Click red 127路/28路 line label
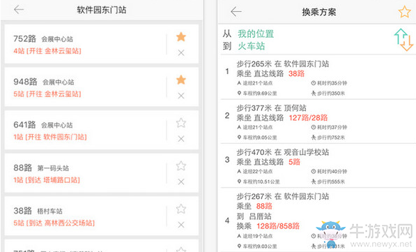This screenshot has width=416, height=252. click(308, 117)
